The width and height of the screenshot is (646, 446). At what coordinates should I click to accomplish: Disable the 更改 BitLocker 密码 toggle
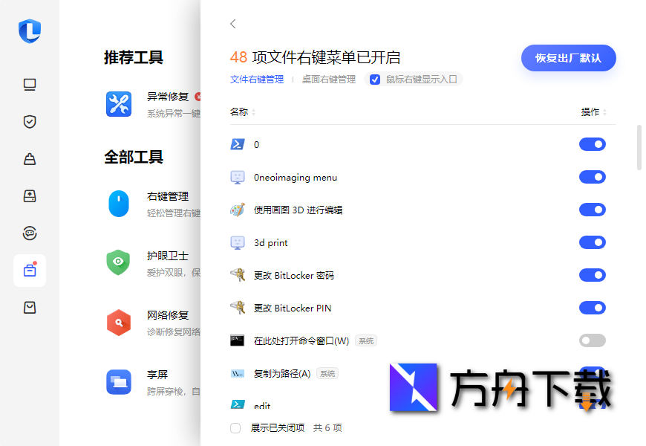pos(592,275)
